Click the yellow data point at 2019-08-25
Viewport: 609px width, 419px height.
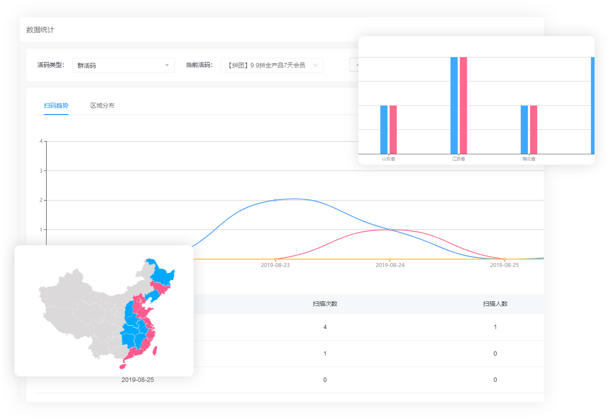point(504,259)
